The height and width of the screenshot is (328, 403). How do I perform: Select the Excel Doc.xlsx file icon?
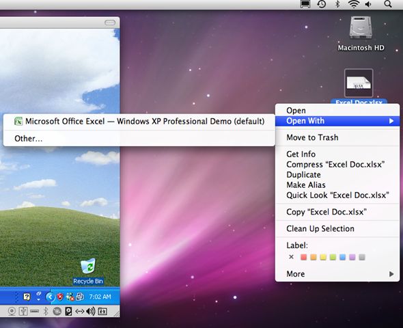(x=359, y=83)
